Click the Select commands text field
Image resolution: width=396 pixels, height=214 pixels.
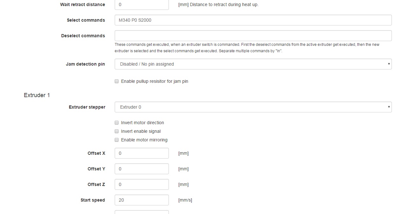[253, 20]
